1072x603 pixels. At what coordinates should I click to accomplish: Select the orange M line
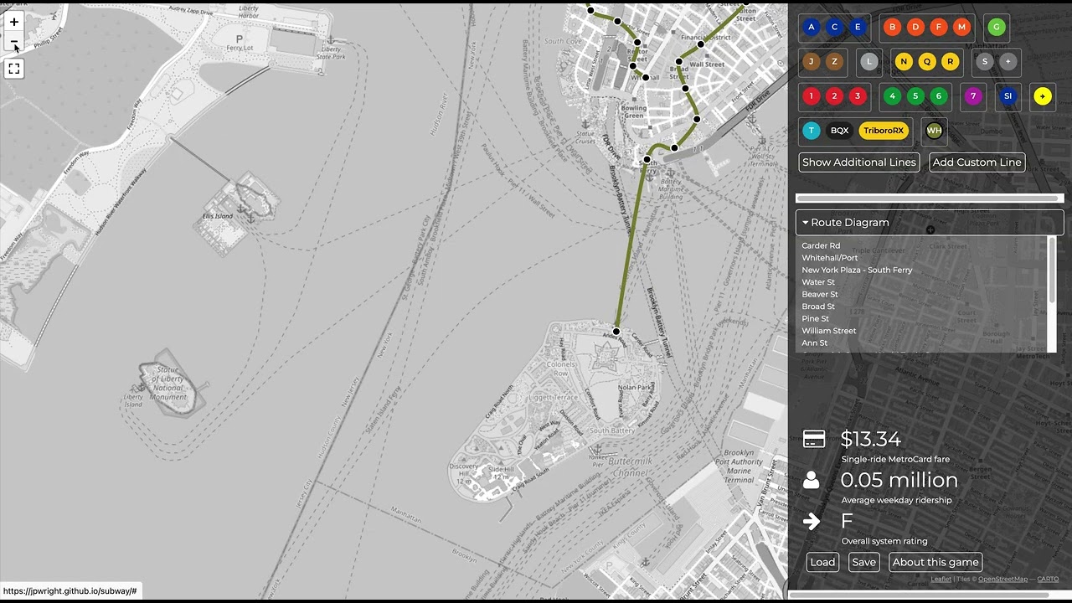tap(961, 27)
